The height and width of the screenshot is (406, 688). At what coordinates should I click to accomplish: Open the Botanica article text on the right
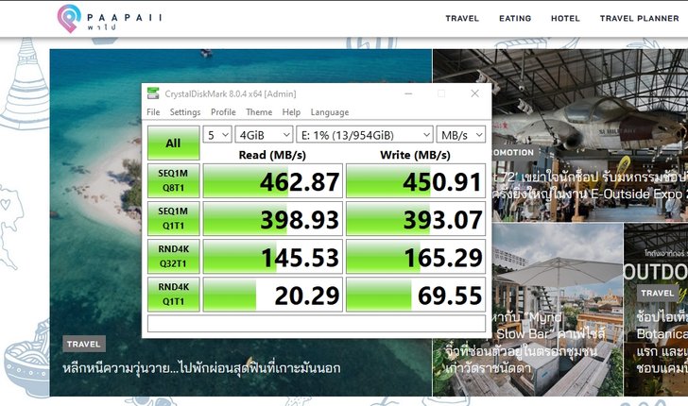point(662,342)
